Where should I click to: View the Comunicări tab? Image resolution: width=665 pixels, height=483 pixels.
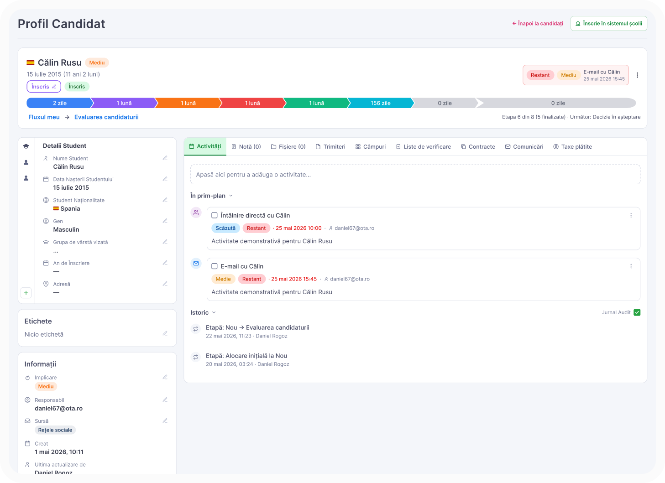click(524, 147)
